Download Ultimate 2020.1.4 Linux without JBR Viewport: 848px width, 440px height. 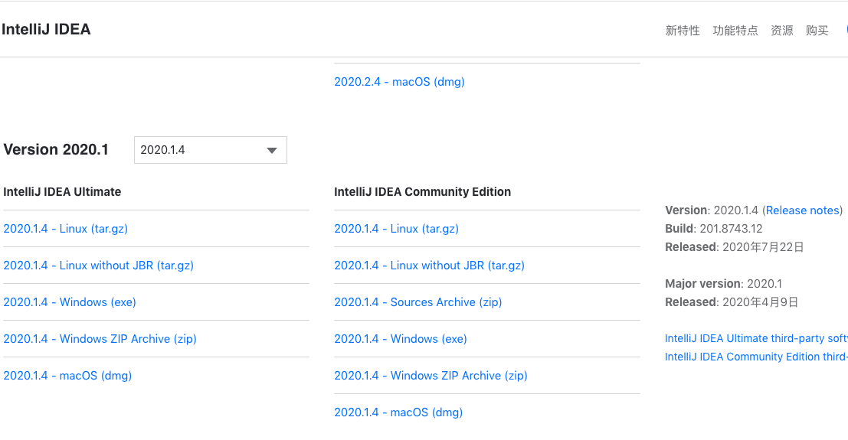[x=98, y=266]
